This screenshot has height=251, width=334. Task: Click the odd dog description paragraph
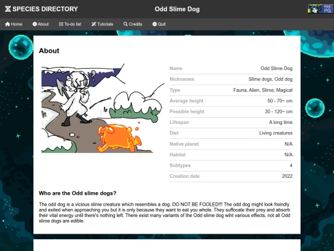tap(165, 213)
